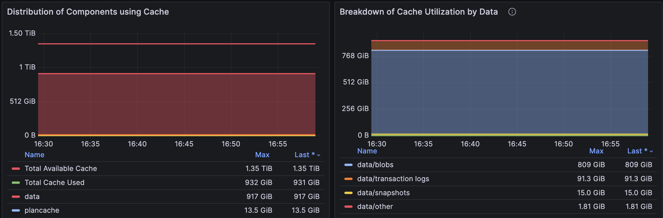Toggle the data/blobs series in legend

[x=375, y=165]
